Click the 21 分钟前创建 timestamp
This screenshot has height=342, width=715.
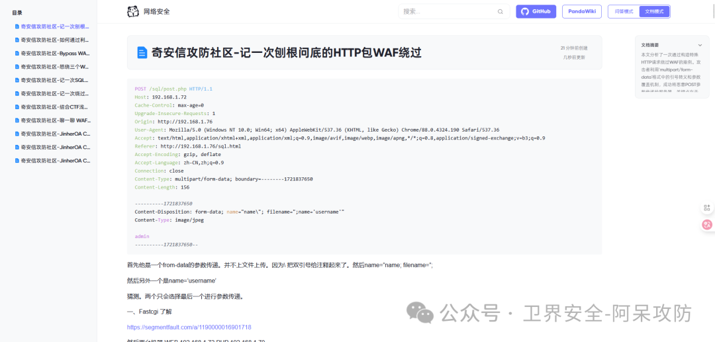coord(573,48)
